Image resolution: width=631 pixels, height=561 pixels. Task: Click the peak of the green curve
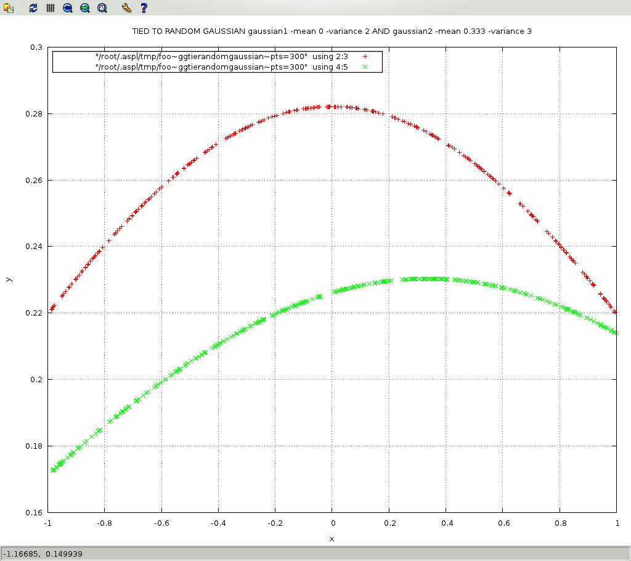click(425, 279)
